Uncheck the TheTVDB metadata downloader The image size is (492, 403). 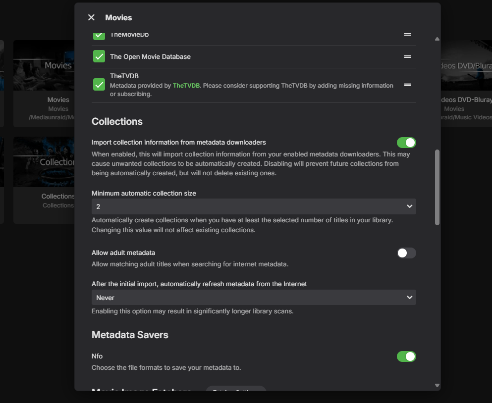coord(99,85)
